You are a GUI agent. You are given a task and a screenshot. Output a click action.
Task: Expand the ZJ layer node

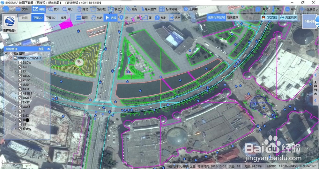coord(15,71)
